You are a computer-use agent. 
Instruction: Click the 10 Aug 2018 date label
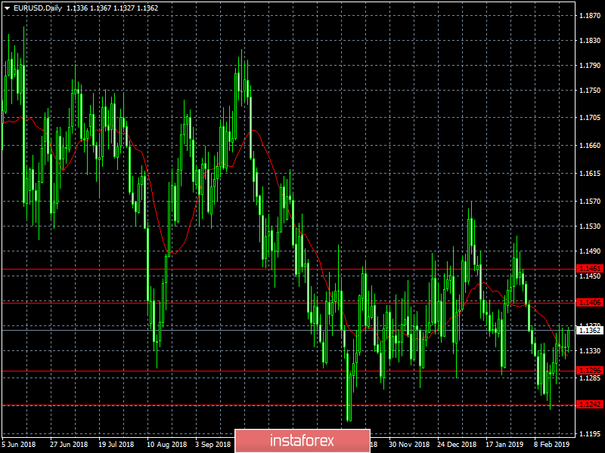(x=166, y=444)
